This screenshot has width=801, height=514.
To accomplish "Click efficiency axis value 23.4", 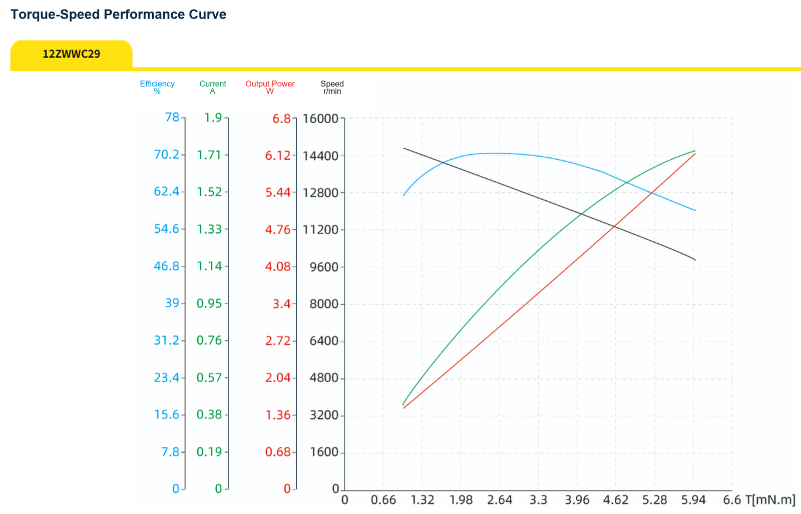I will [x=166, y=377].
